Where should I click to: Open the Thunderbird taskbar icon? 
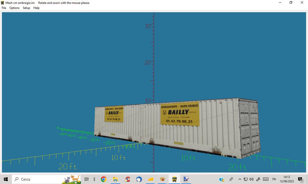[139, 179]
